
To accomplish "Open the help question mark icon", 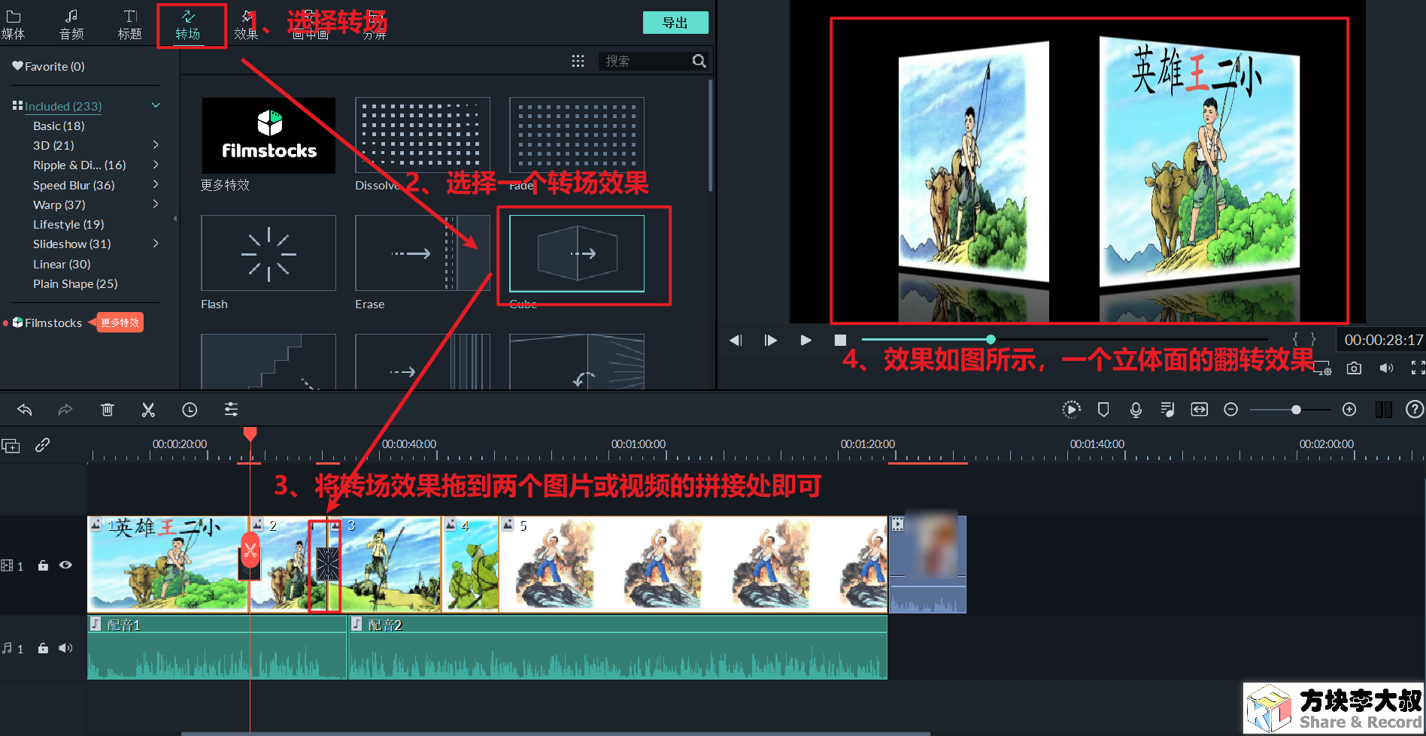I will (1415, 409).
